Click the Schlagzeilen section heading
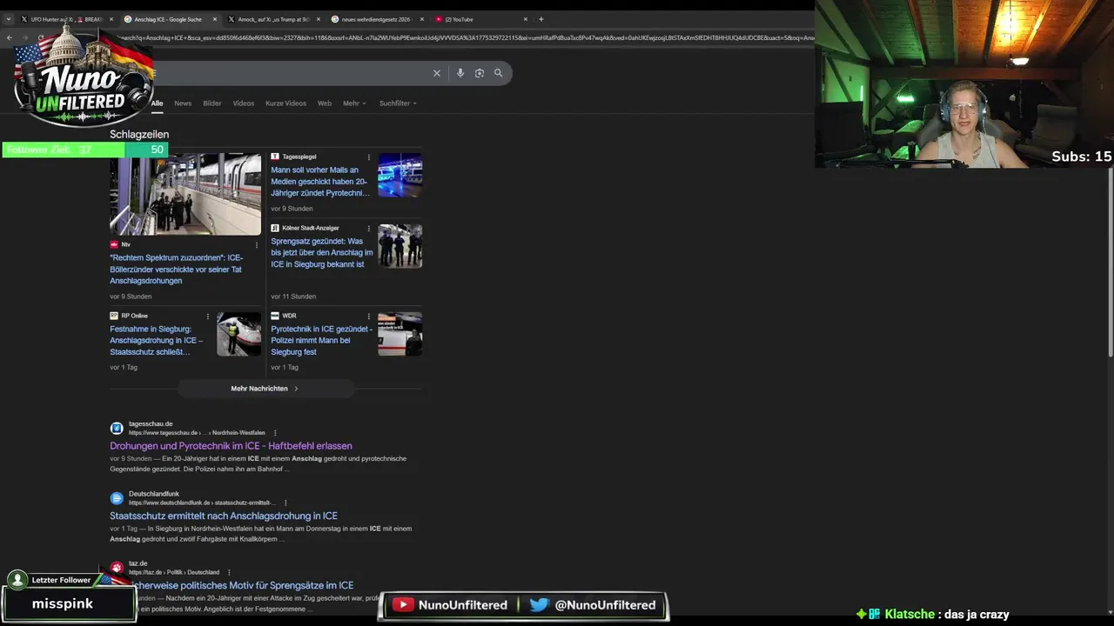This screenshot has width=1114, height=626. click(139, 135)
